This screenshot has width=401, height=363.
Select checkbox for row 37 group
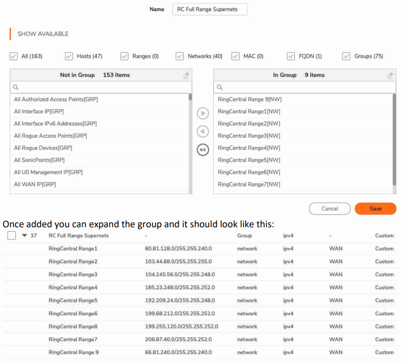tap(12, 236)
